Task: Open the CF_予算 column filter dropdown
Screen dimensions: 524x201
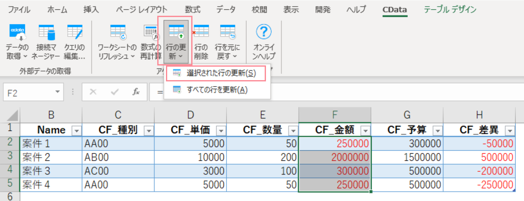Action: (438, 131)
